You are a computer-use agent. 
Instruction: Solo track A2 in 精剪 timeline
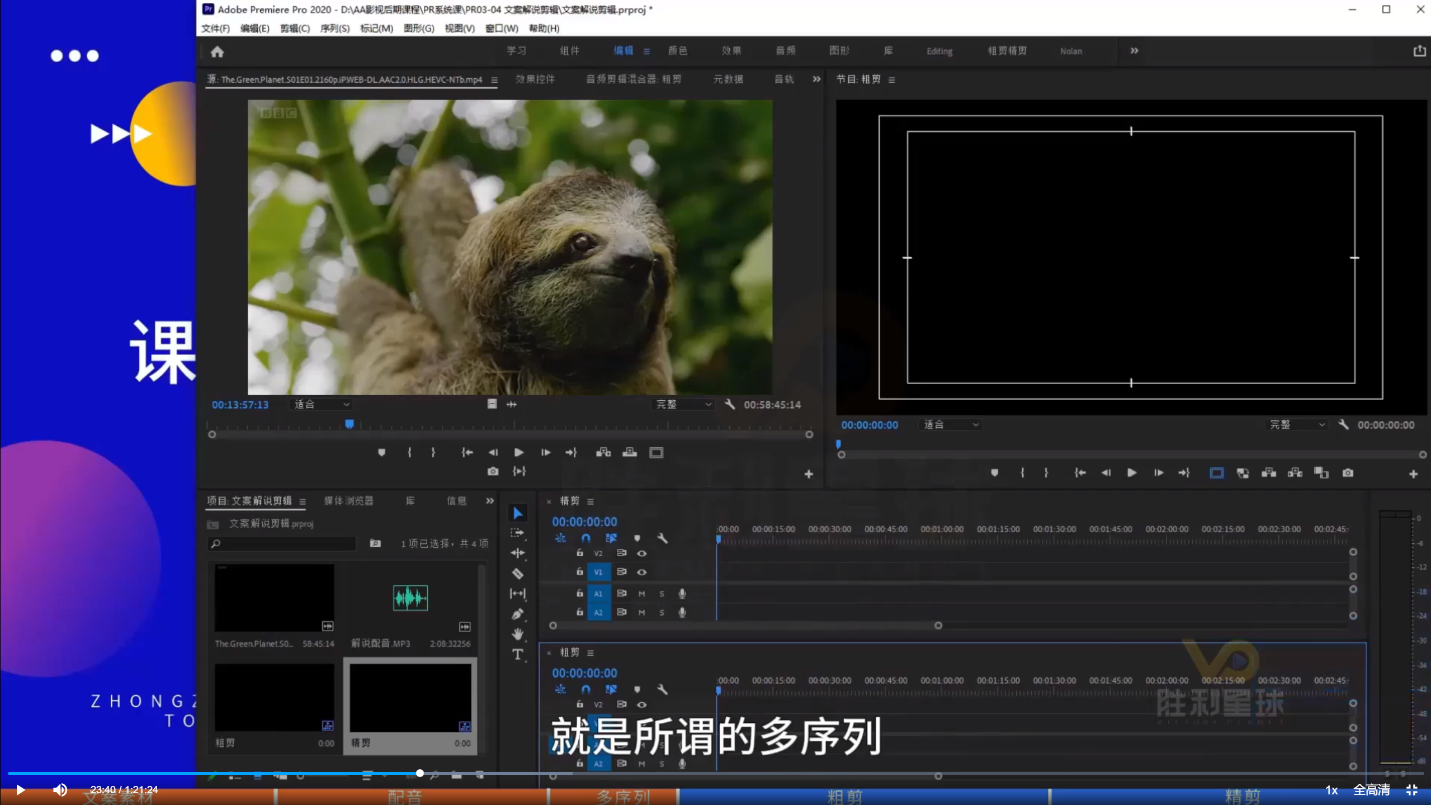tap(662, 613)
